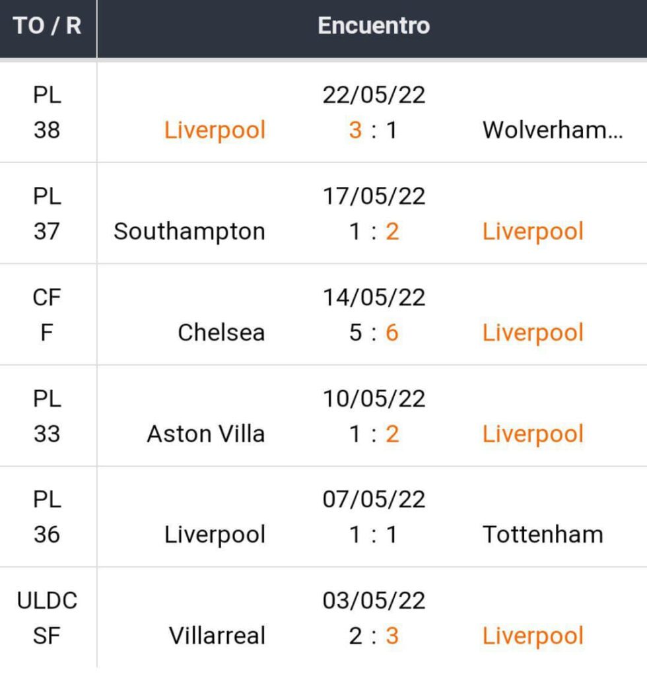
Task: Click the PL 33 round cell
Action: [x=47, y=416]
